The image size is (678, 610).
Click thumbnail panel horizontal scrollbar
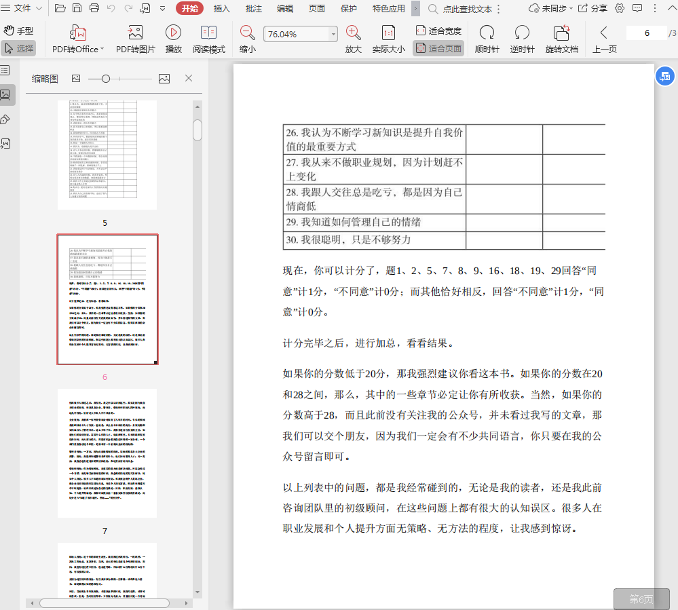(x=105, y=603)
